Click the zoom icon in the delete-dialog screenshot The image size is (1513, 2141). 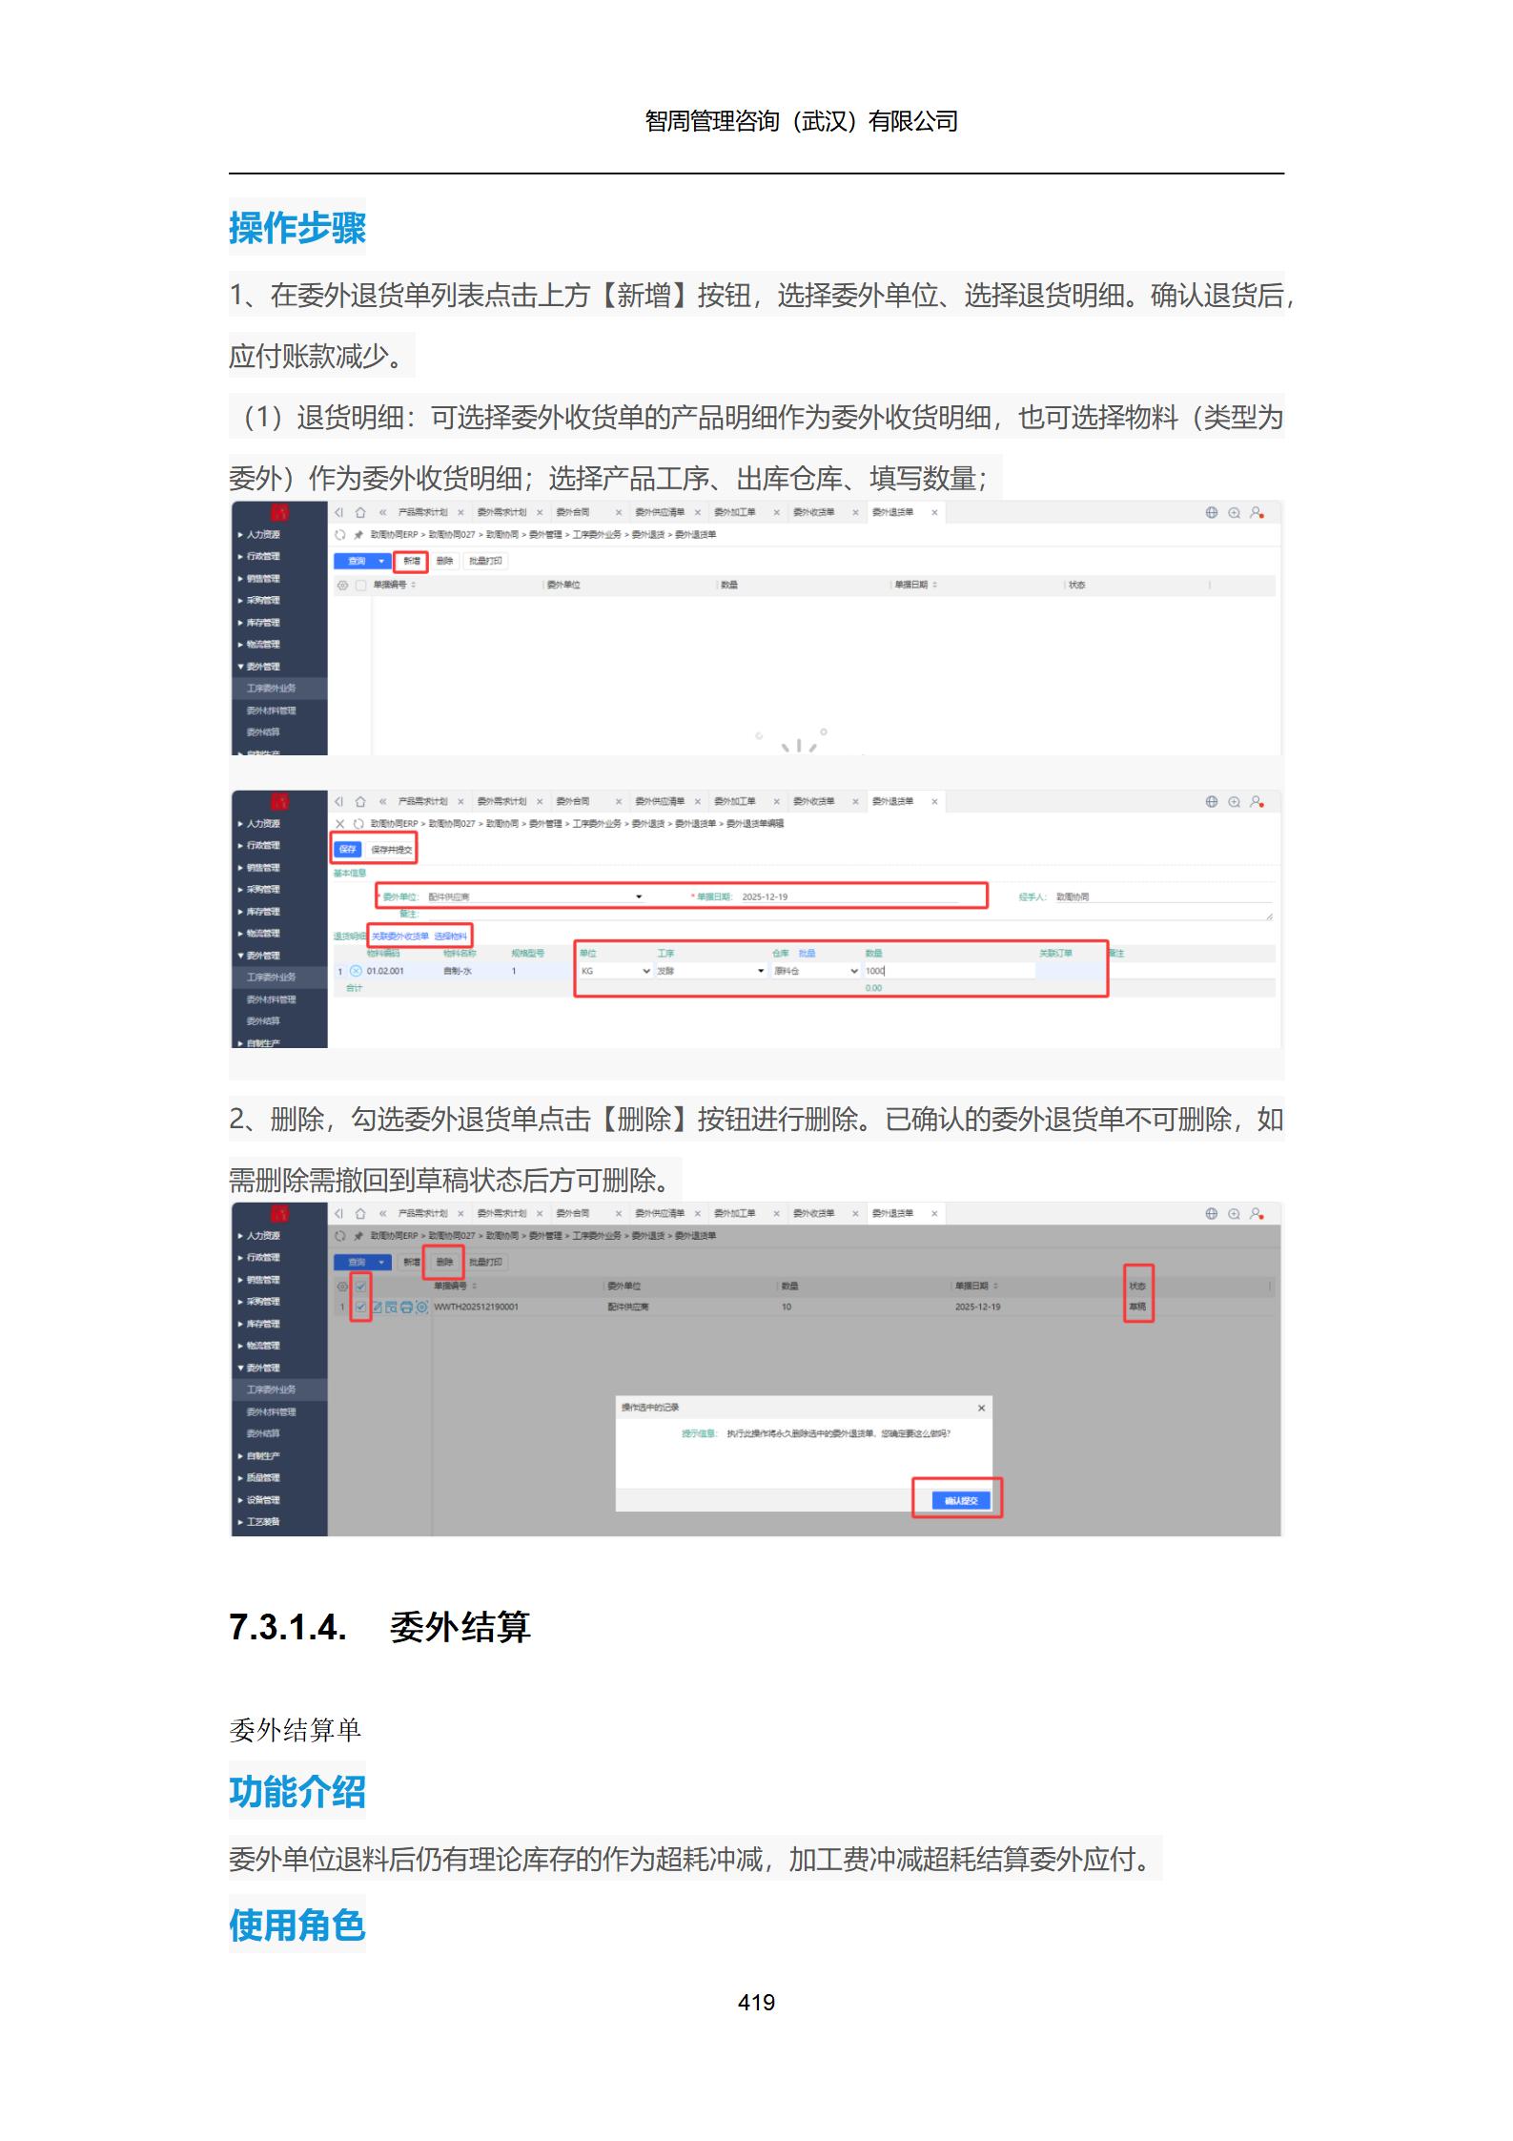[x=1234, y=1214]
